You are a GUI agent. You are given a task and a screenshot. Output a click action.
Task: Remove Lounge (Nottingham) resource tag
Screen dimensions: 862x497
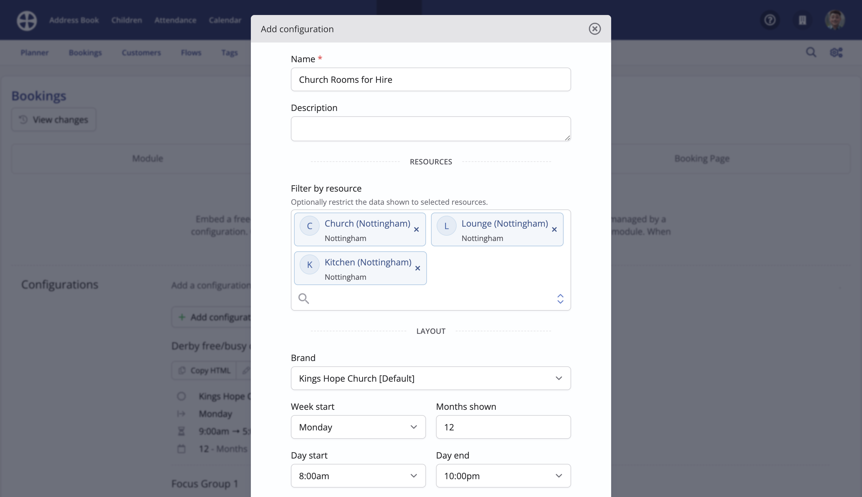554,229
